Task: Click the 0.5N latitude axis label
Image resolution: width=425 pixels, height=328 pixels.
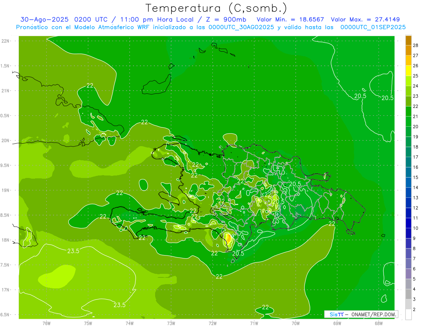Action: 5,116
